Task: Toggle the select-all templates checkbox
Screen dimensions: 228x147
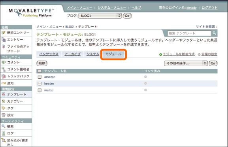Action: [x=40, y=71]
